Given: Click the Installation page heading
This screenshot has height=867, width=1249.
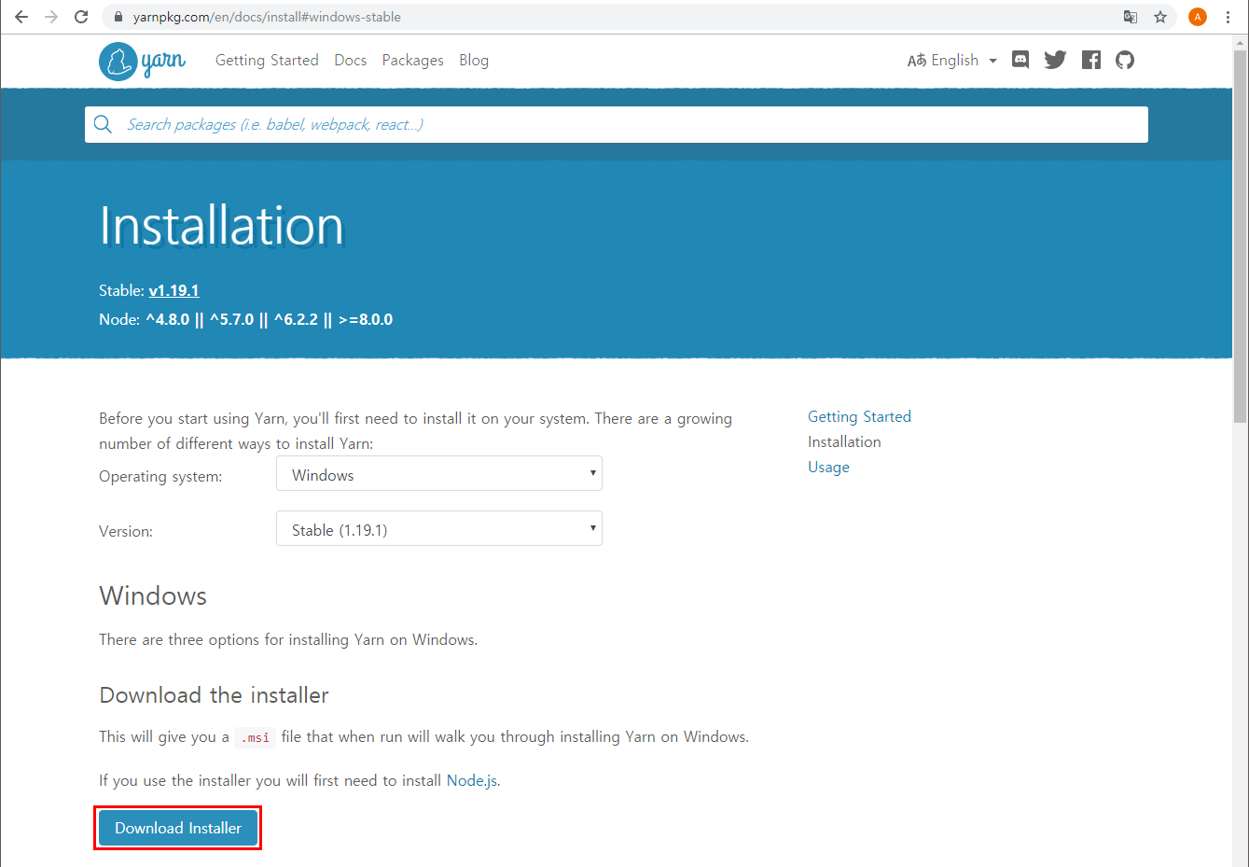Looking at the screenshot, I should (x=222, y=226).
